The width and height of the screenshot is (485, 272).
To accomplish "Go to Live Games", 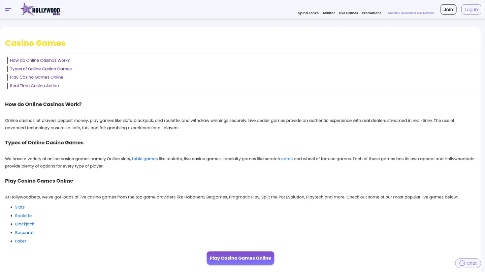I will (x=348, y=13).
